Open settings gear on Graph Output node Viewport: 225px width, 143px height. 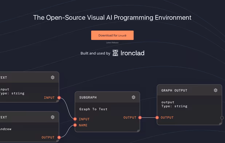click(216, 90)
